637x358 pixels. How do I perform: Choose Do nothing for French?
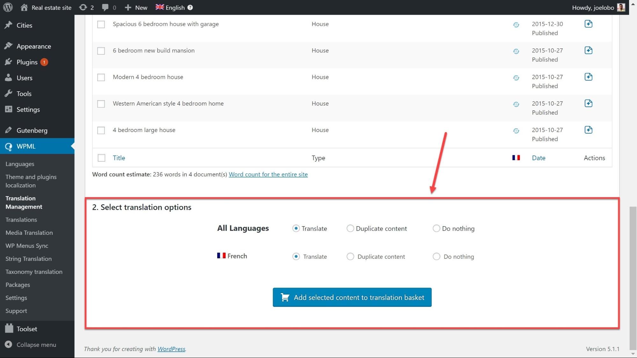[436, 256]
